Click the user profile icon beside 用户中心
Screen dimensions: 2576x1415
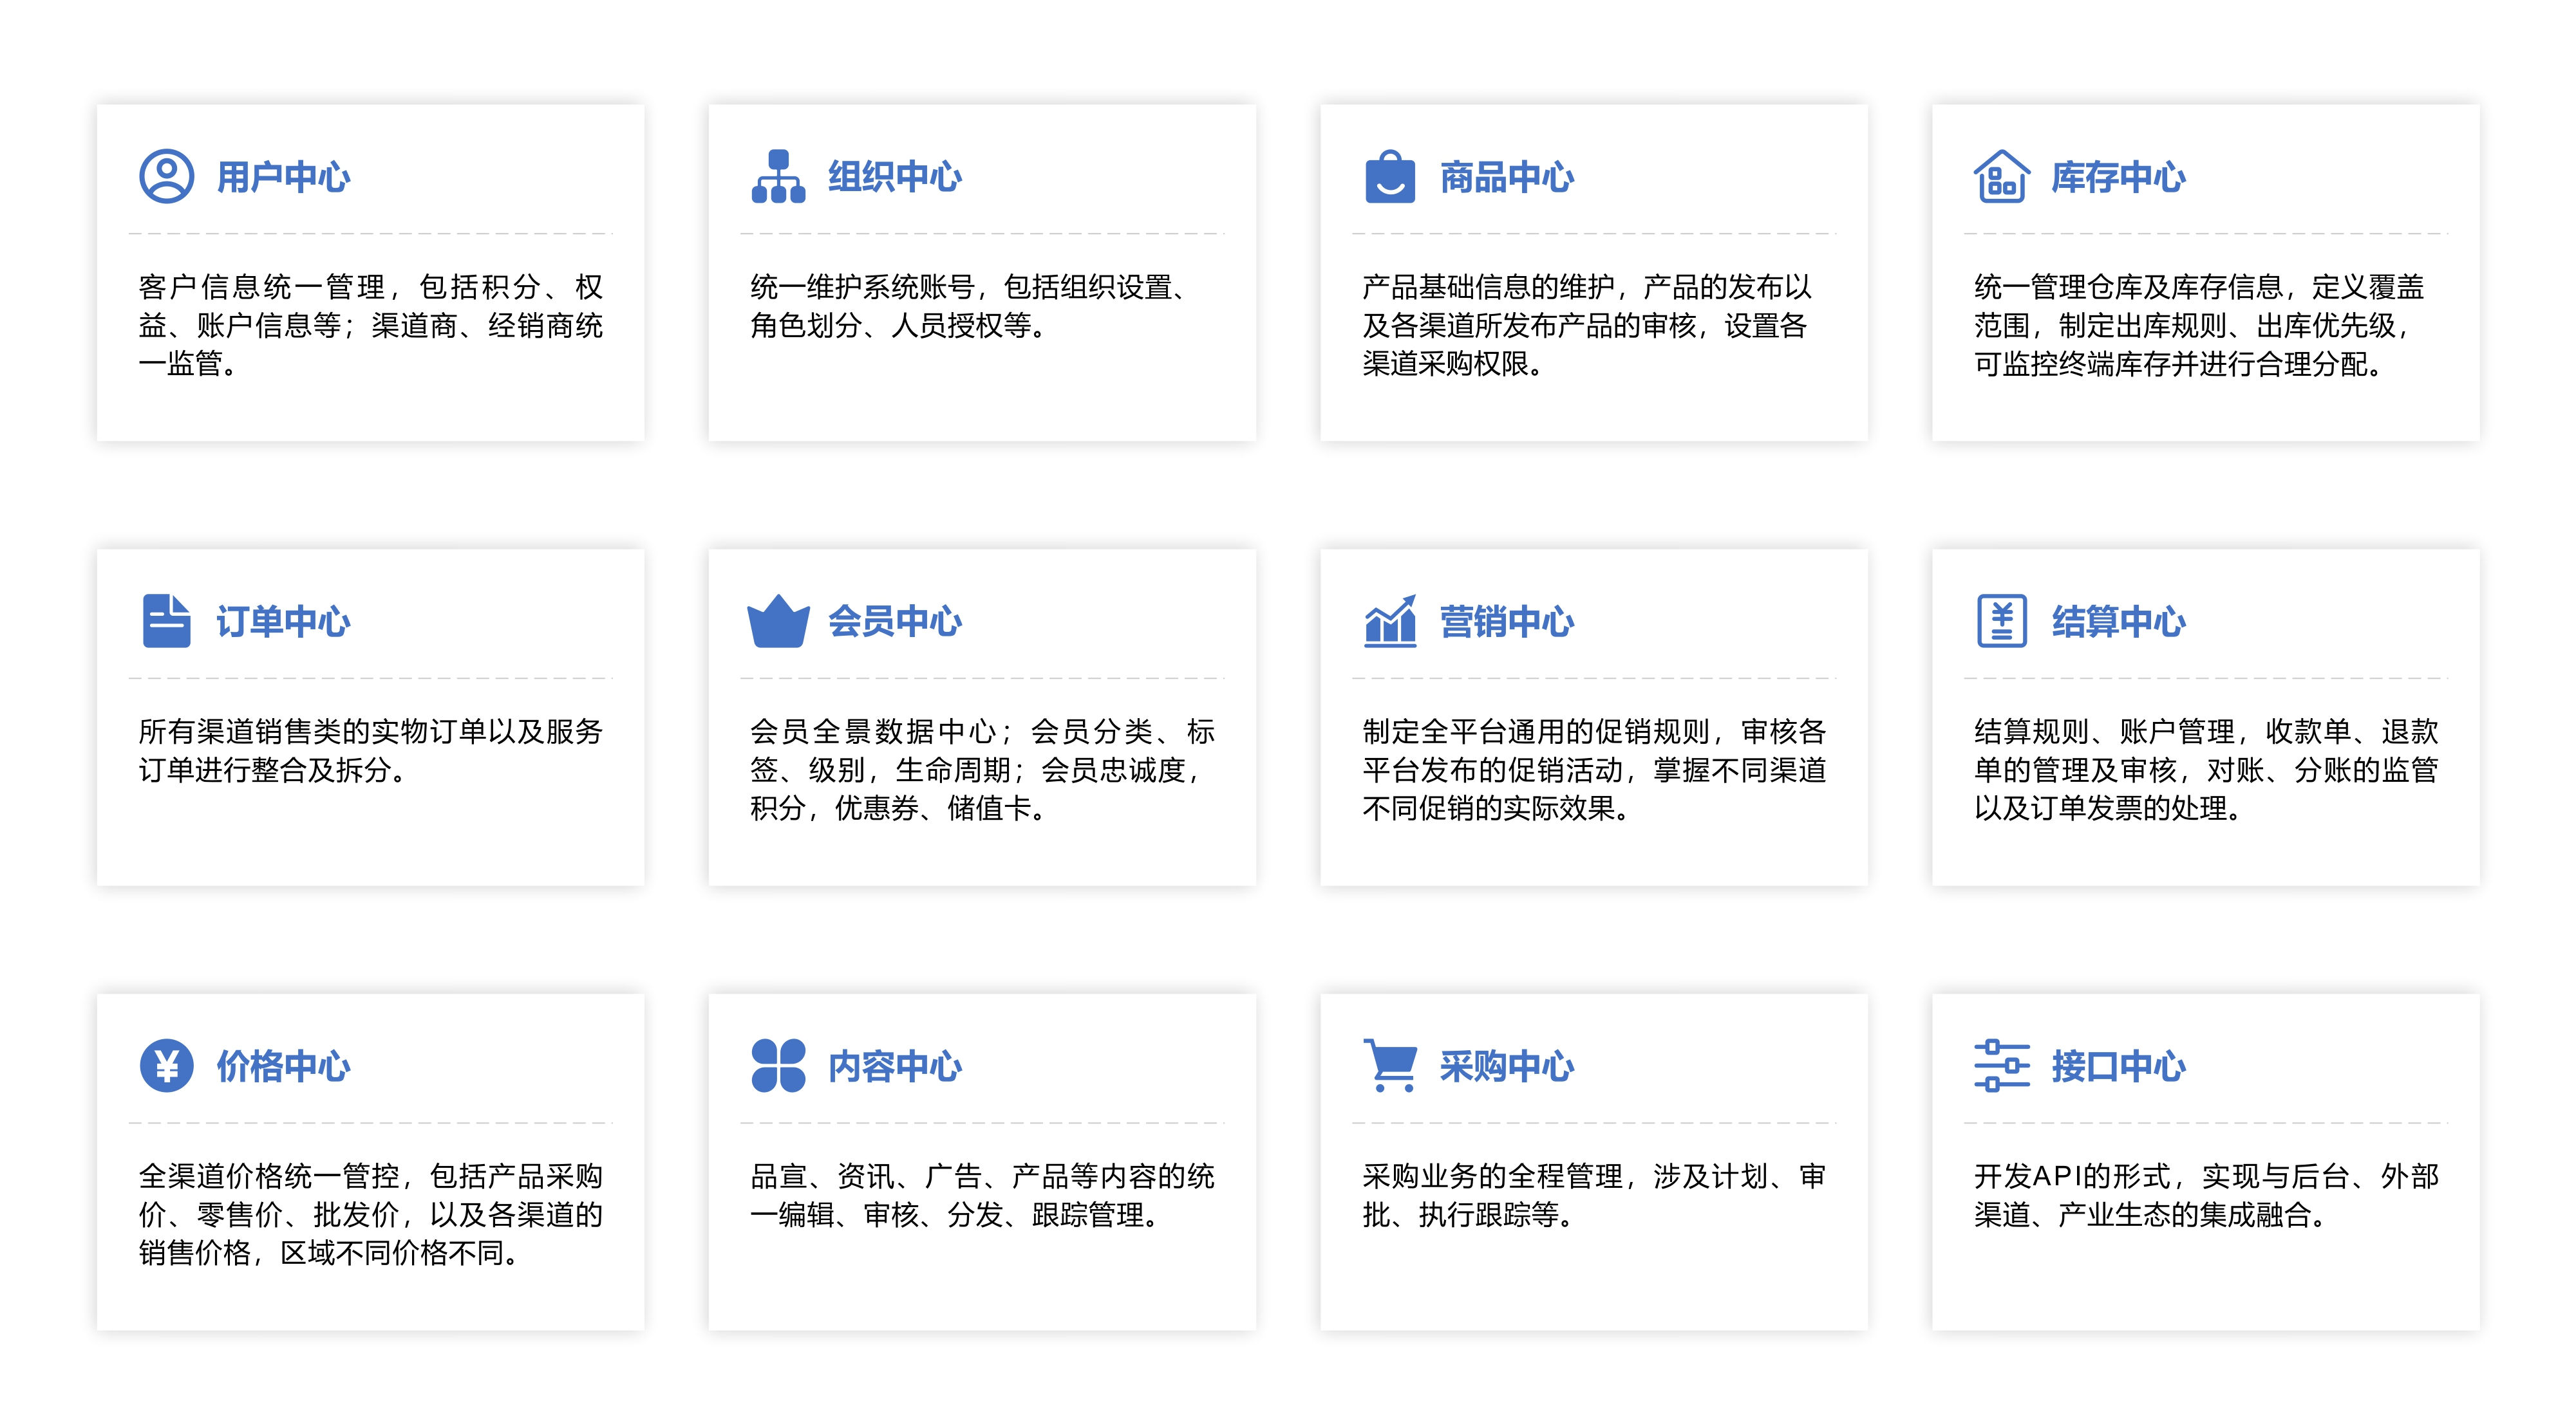166,177
